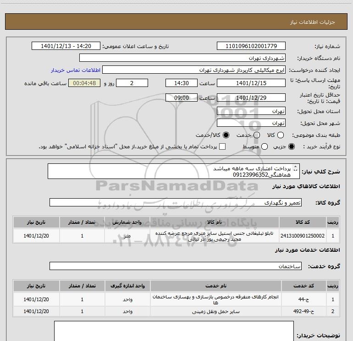Click the announcement date field 1401/12/13 - 14:20

66,46
